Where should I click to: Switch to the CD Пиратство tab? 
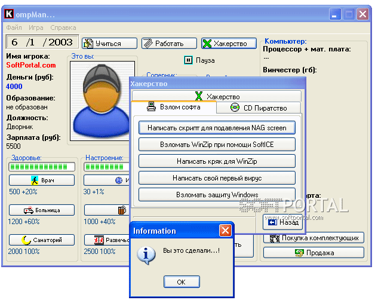pos(259,108)
